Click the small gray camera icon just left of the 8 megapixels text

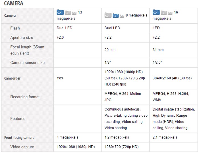(x=122, y=16)
